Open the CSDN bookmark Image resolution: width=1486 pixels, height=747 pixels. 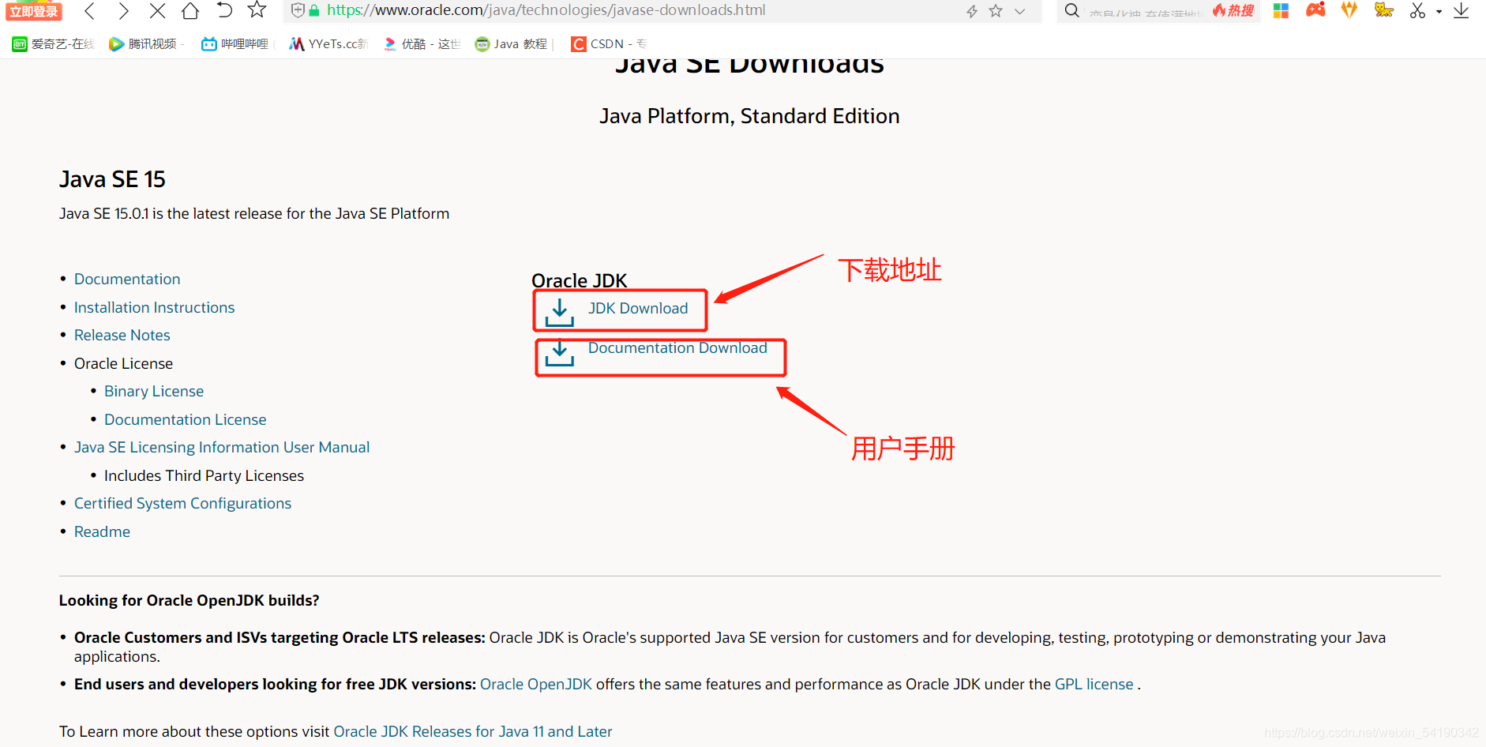coord(609,44)
